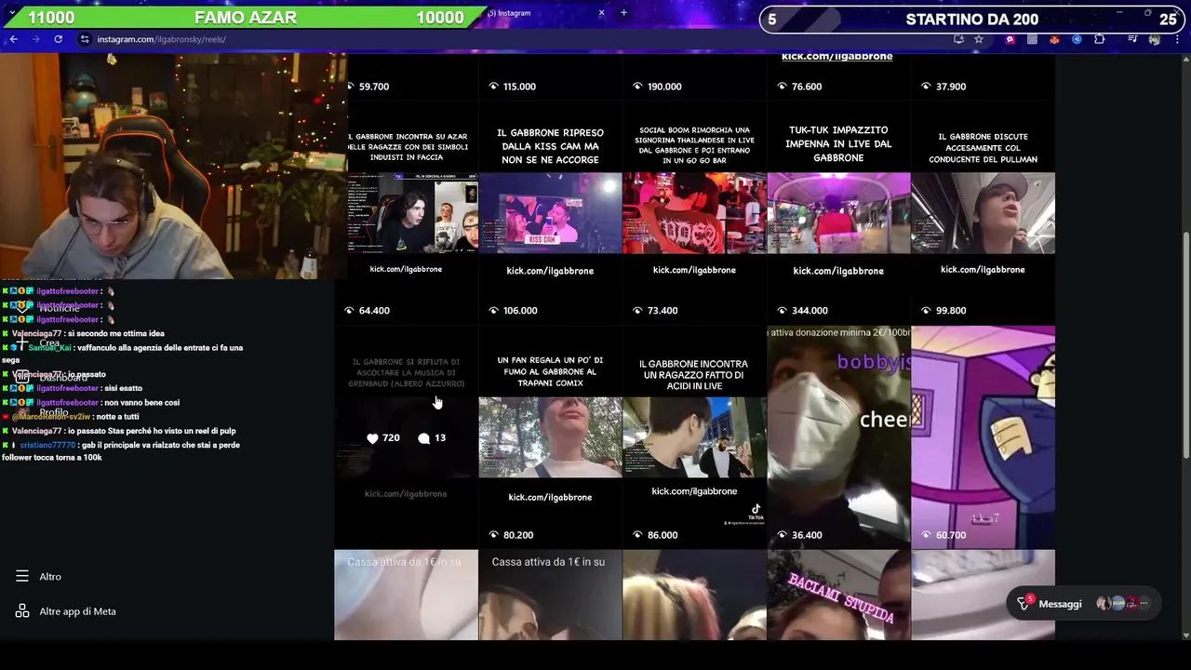Switch to the Instagram tab

tap(544, 13)
